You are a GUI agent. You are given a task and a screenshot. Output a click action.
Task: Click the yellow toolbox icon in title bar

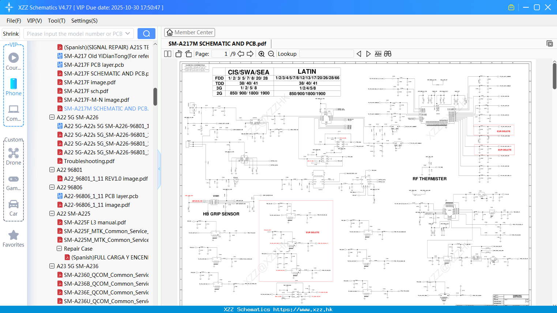511,7
